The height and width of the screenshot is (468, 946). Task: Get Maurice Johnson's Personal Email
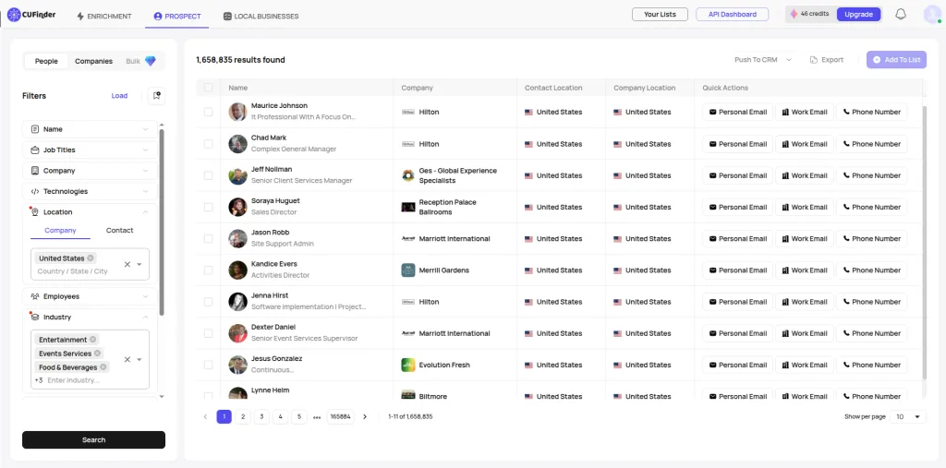click(738, 113)
